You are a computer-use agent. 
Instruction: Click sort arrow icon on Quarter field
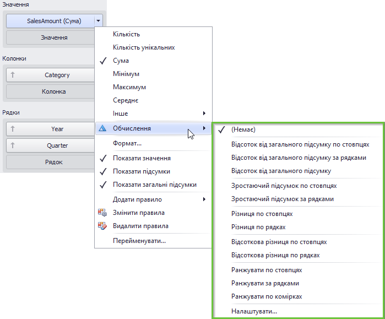click(x=13, y=145)
